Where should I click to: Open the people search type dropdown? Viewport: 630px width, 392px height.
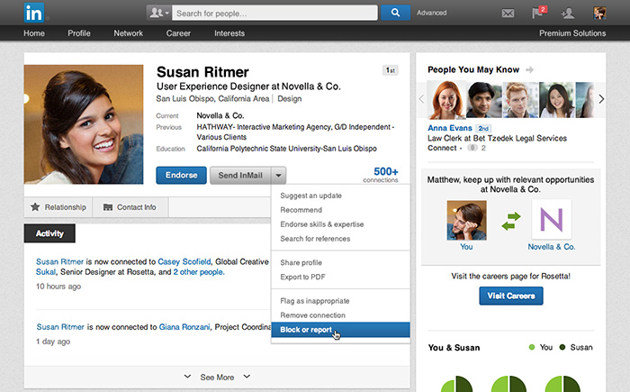click(159, 13)
